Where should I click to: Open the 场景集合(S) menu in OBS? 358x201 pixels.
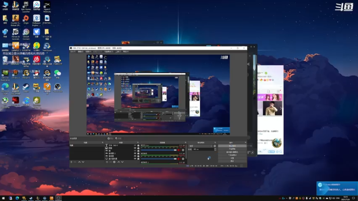[109, 52]
